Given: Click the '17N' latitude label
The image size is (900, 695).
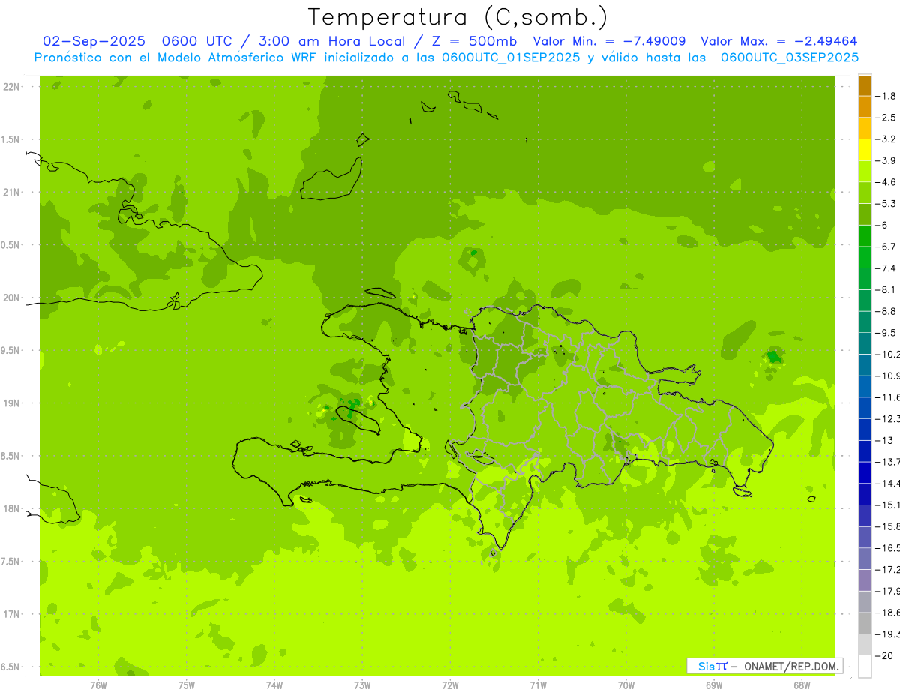Looking at the screenshot, I should (x=12, y=614).
